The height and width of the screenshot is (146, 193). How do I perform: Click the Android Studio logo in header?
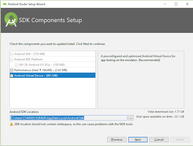click(11, 20)
